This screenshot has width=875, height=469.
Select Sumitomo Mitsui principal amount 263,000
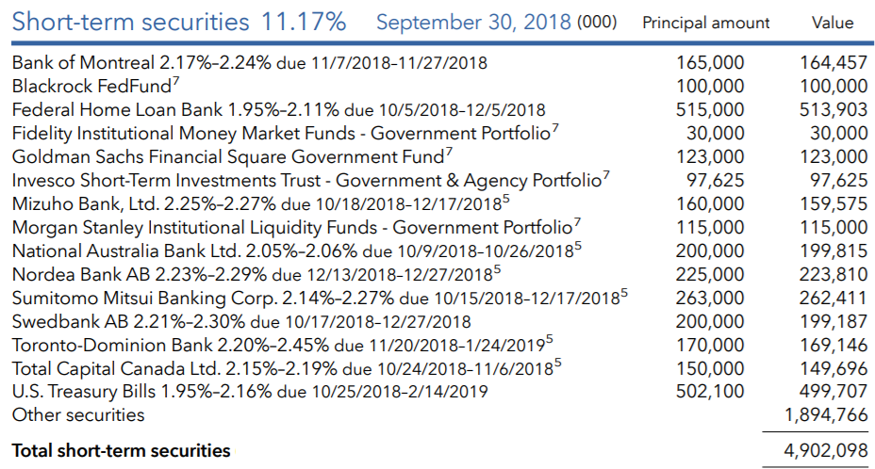tap(710, 298)
